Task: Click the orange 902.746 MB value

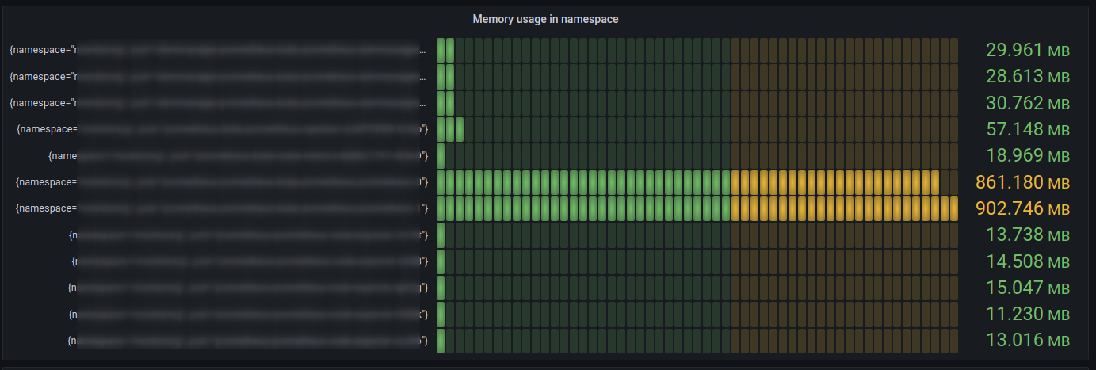Action: 1022,209
